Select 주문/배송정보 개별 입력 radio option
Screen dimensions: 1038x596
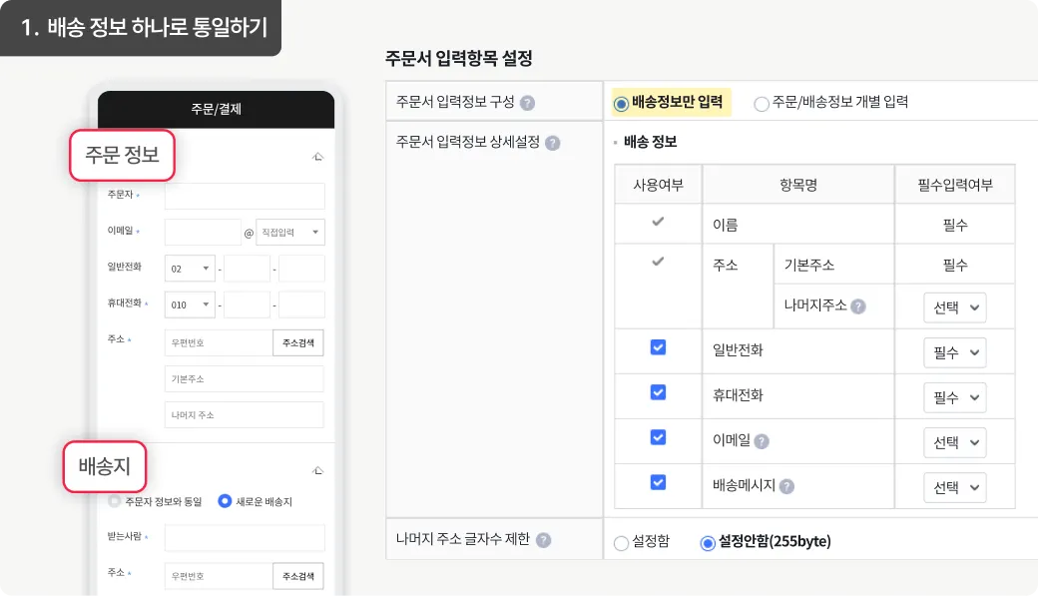tap(762, 104)
